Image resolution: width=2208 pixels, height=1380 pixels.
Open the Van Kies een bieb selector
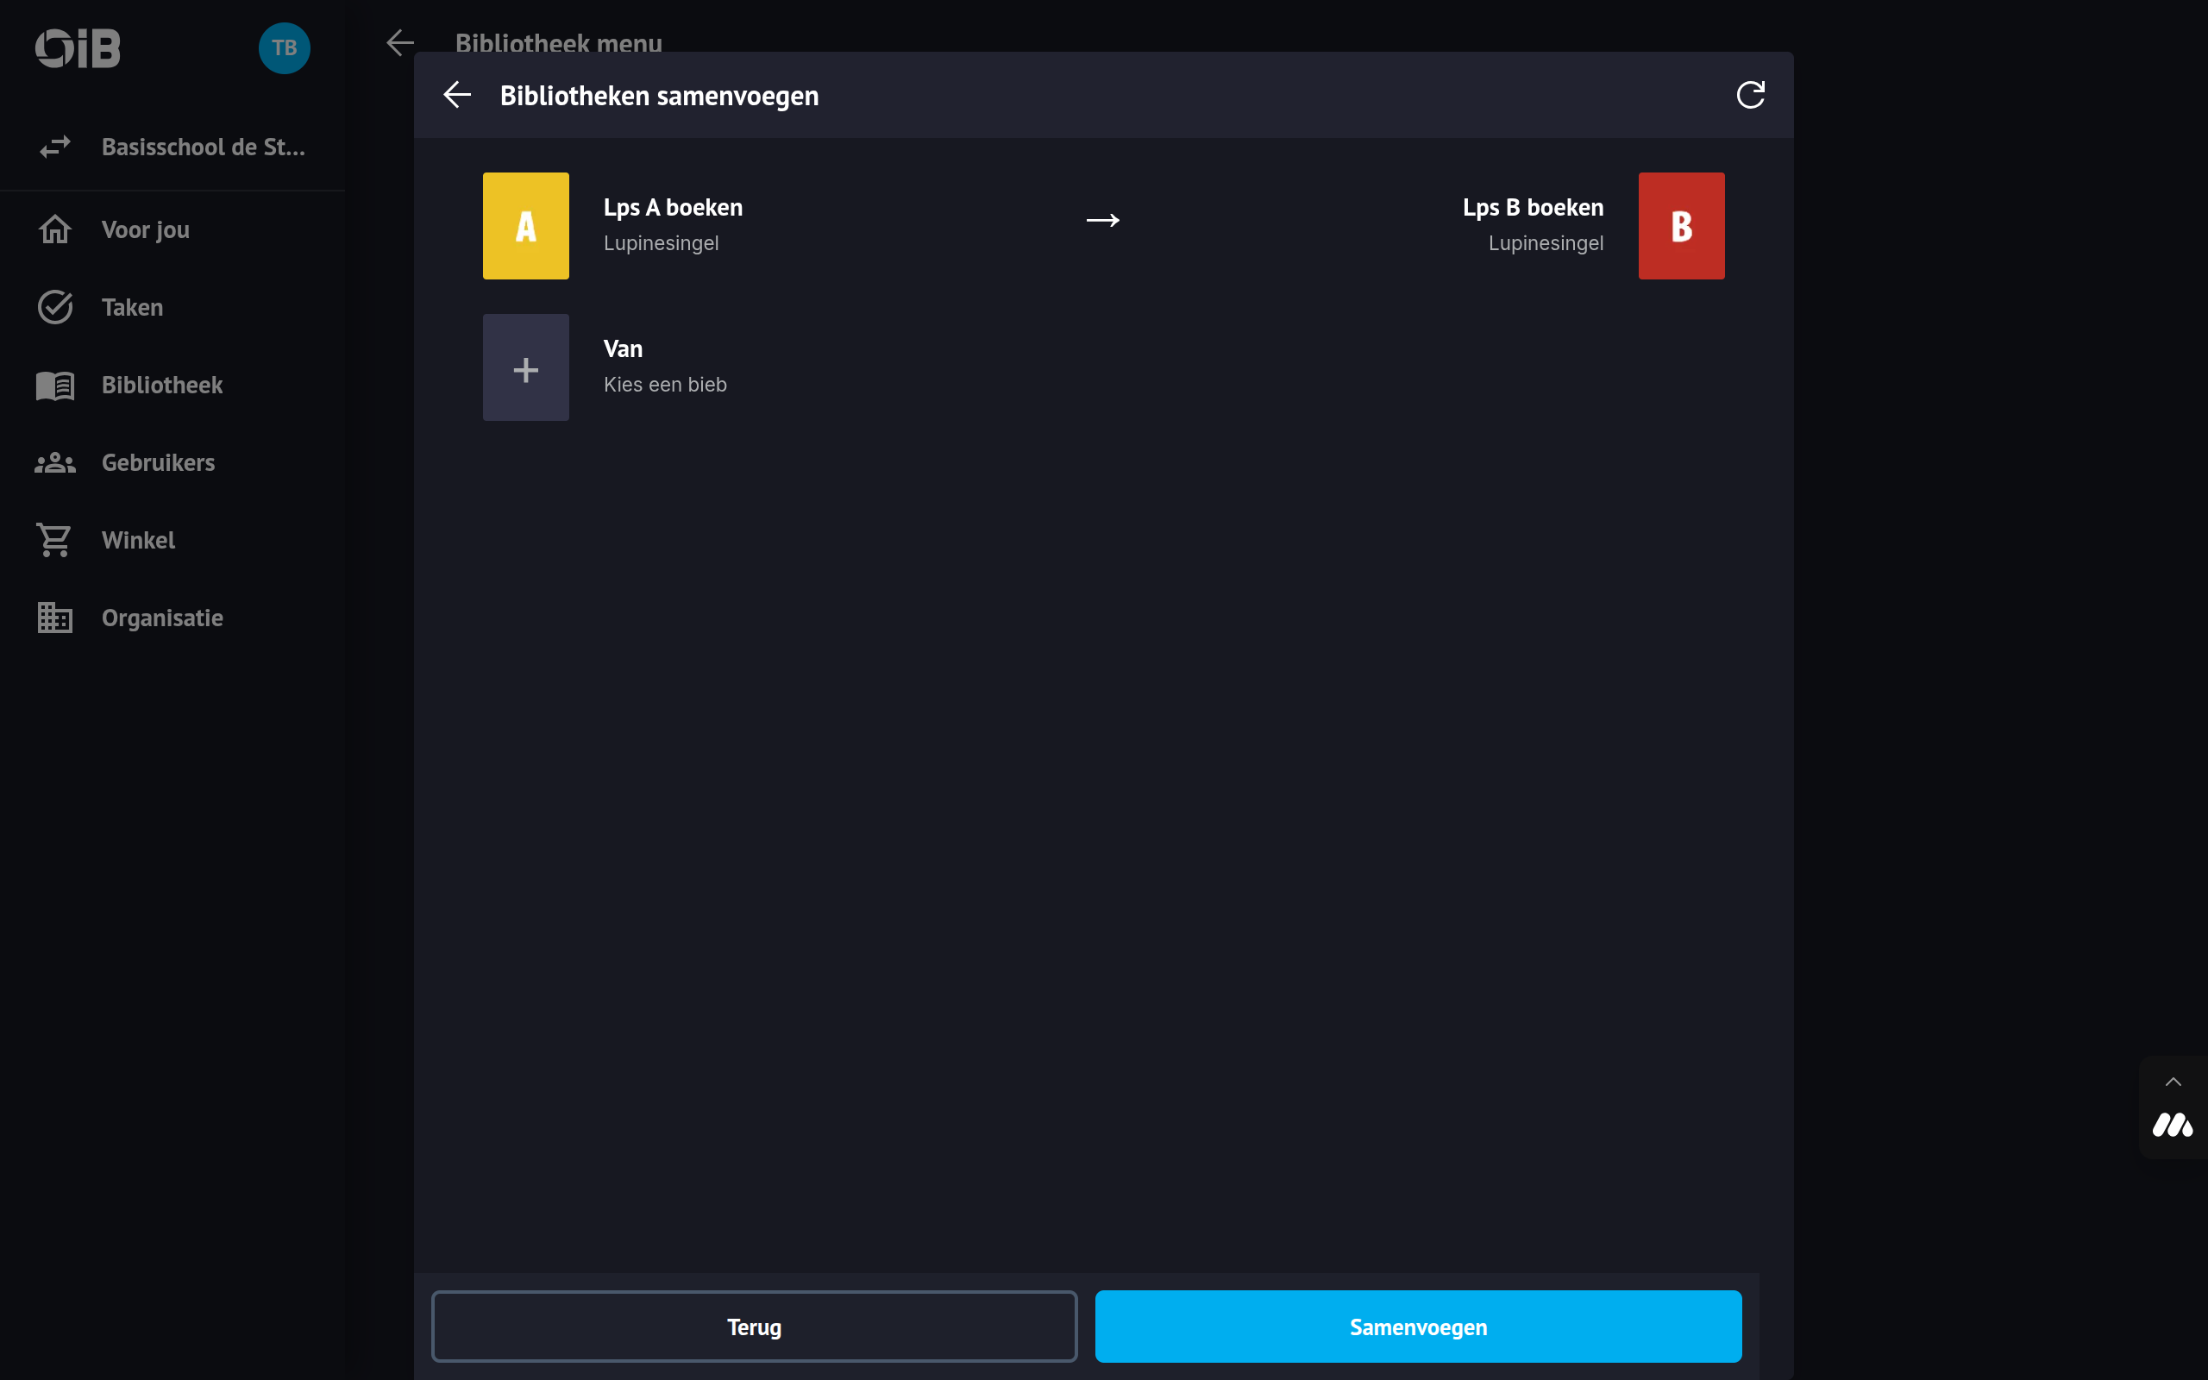tap(664, 367)
